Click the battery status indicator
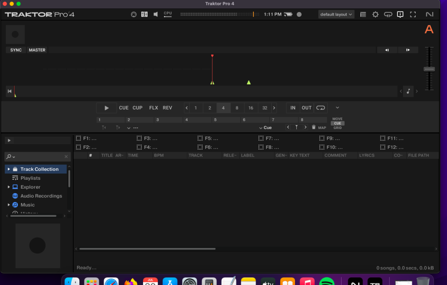447x285 pixels. pyautogui.click(x=288, y=14)
